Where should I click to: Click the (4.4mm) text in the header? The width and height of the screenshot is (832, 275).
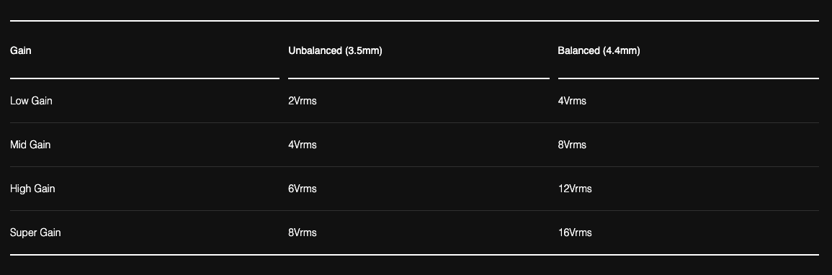click(622, 51)
